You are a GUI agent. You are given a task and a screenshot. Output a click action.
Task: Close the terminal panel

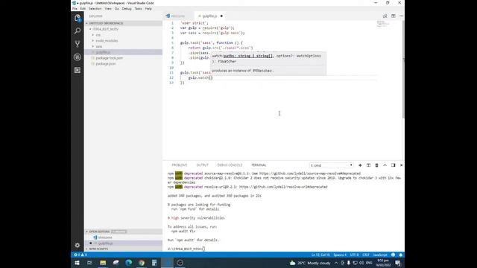pos(401,165)
